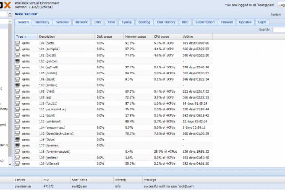Click the VM icon for 110 (fbsd12)
Viewport: 285px width, 190px height.
[17, 103]
